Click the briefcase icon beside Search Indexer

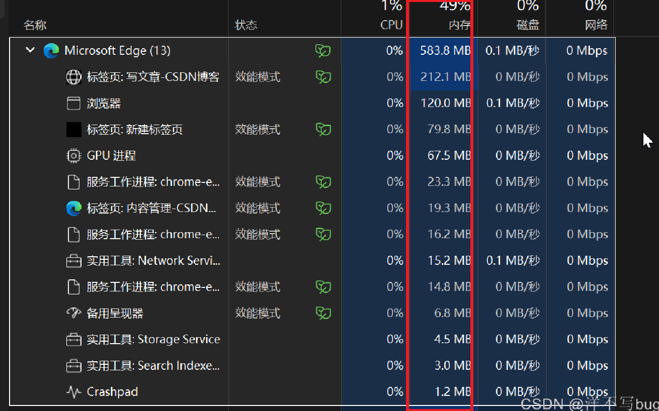[74, 366]
